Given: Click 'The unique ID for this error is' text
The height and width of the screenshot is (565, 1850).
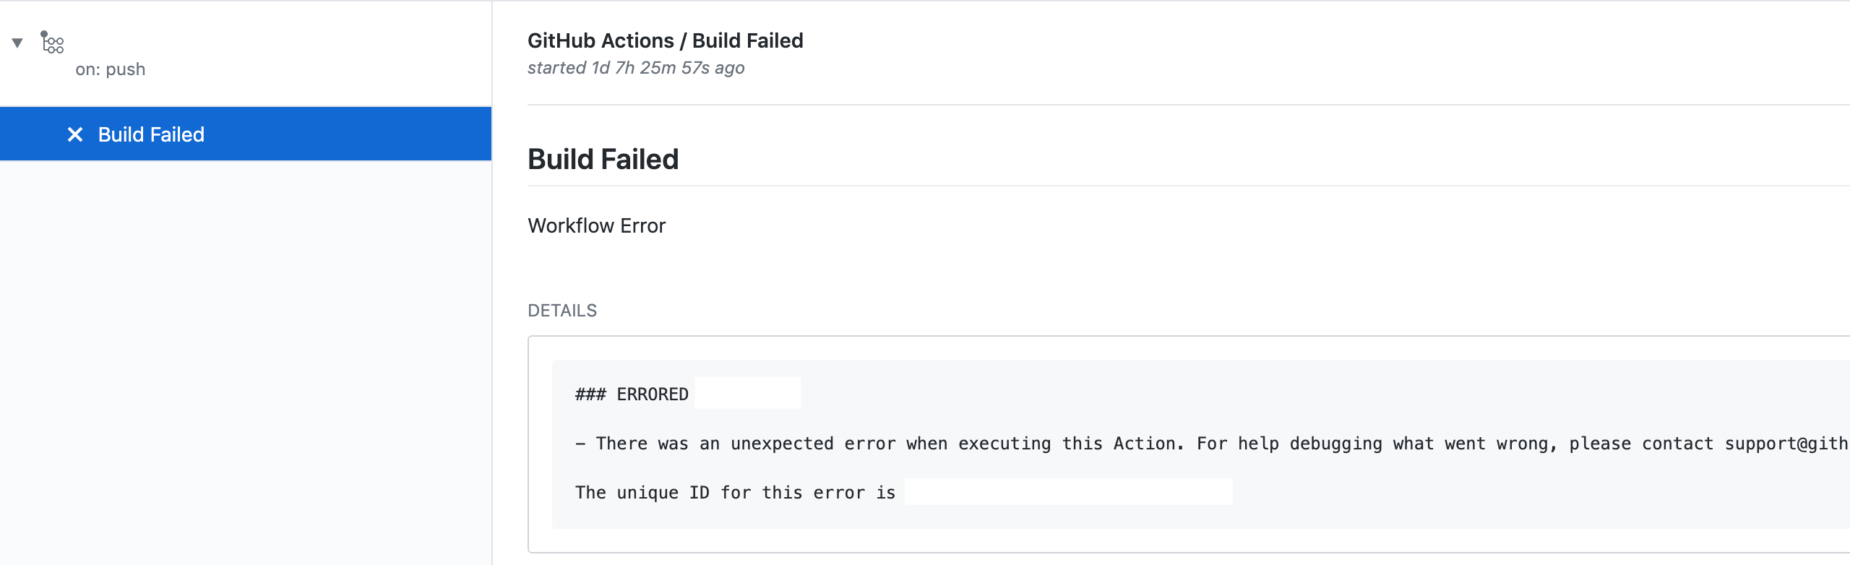Looking at the screenshot, I should pos(735,493).
